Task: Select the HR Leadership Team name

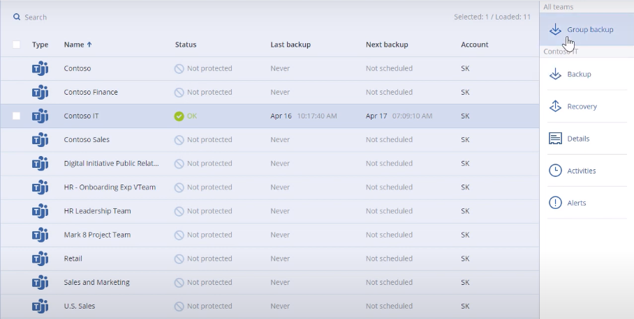Action: [97, 211]
